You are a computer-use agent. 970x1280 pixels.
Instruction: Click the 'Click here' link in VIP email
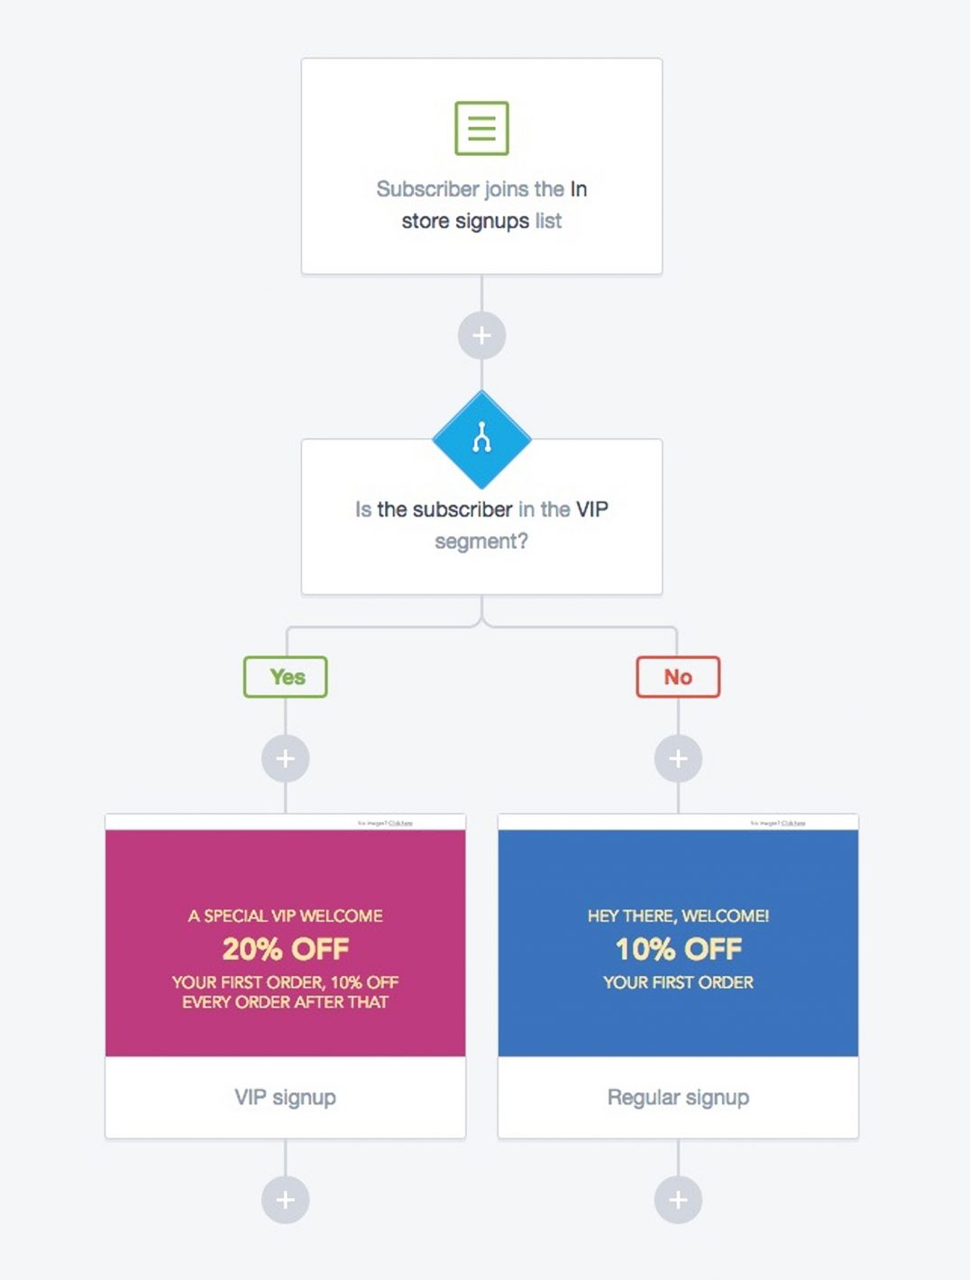[400, 823]
